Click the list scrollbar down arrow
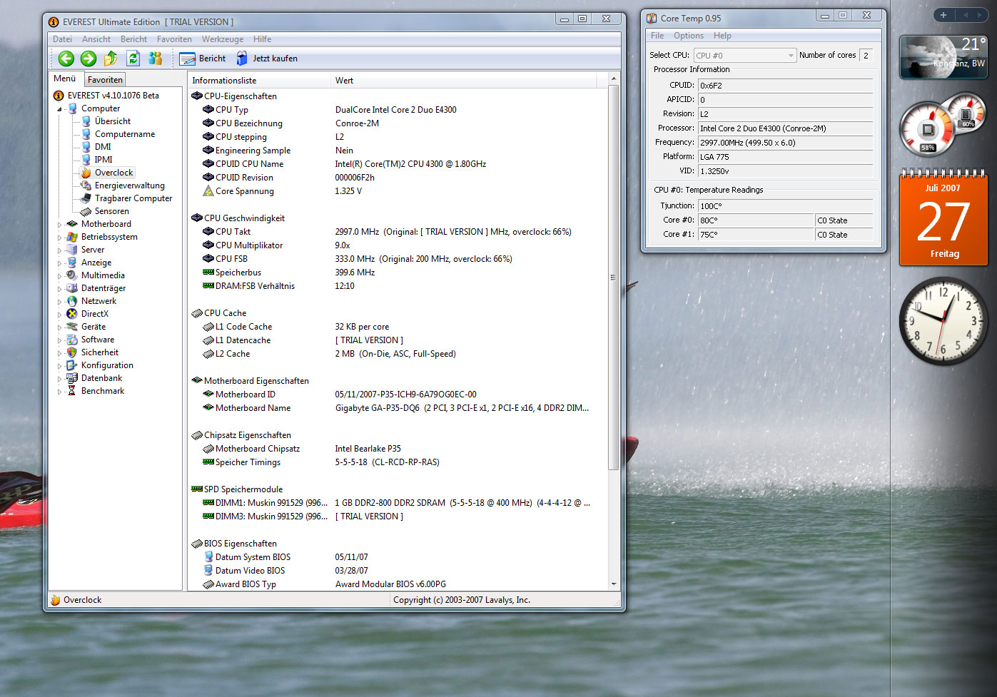The height and width of the screenshot is (697, 997). [x=614, y=584]
